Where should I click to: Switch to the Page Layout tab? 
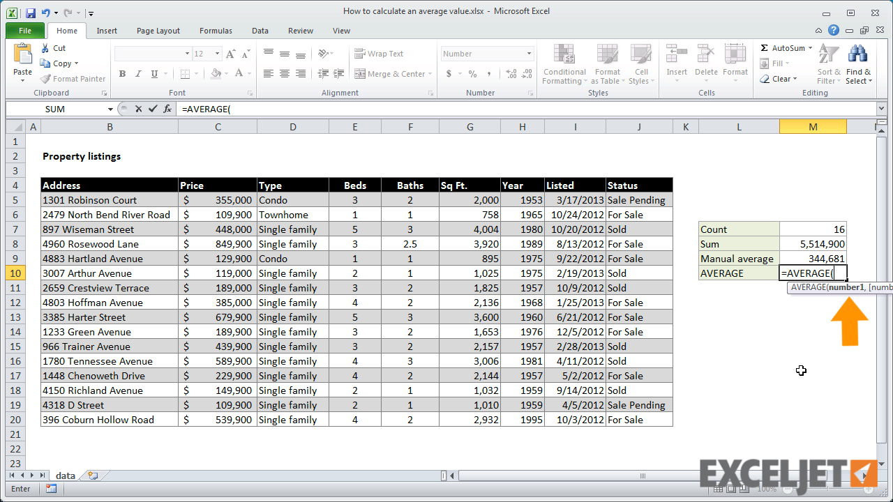(x=158, y=31)
